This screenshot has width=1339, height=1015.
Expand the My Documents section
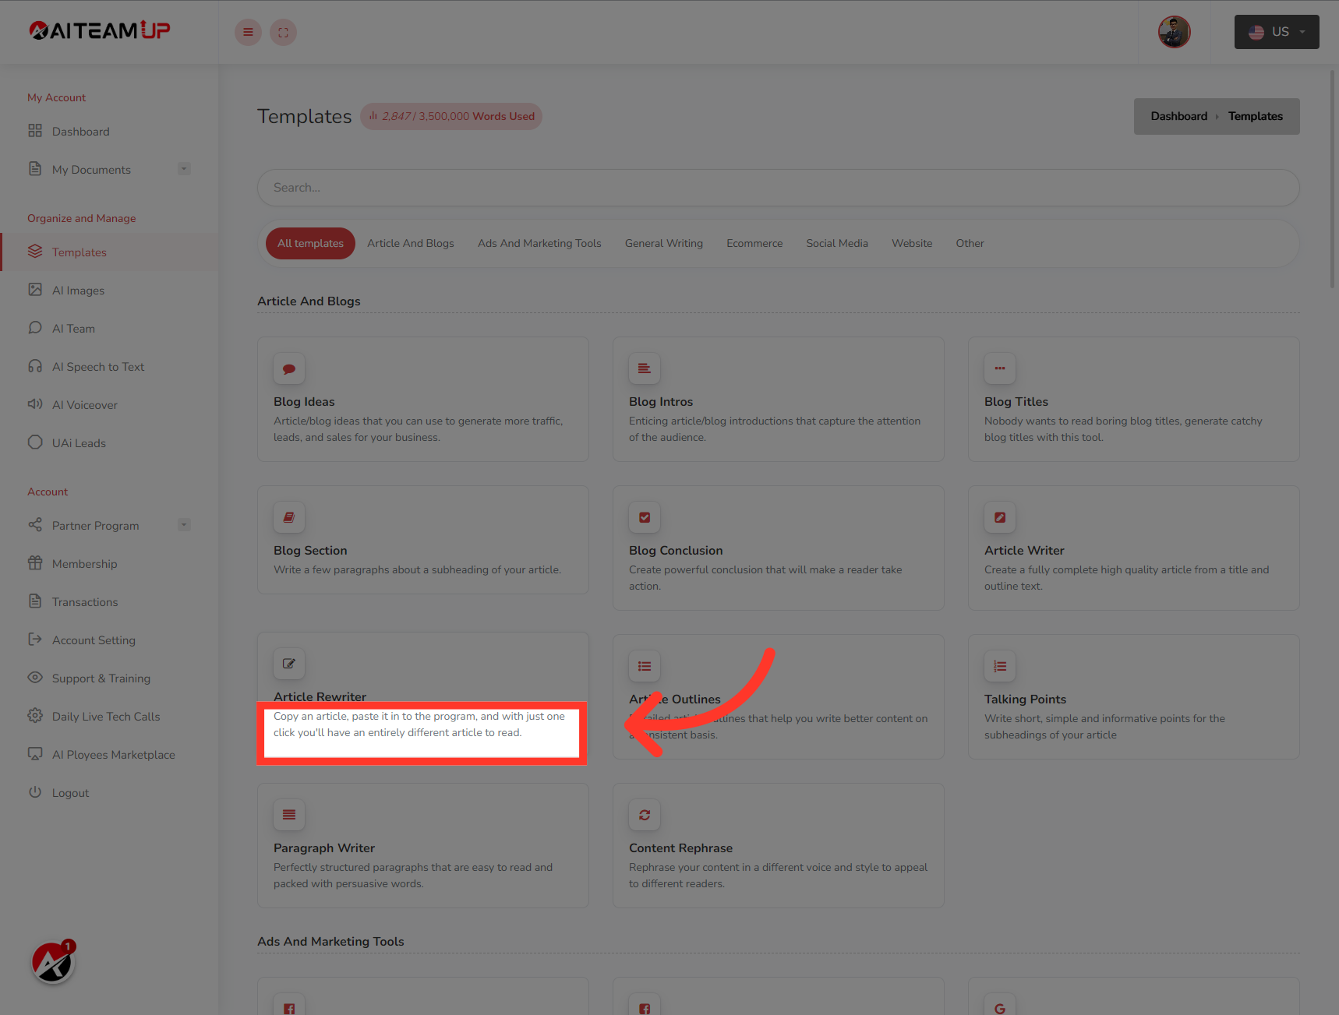coord(184,168)
